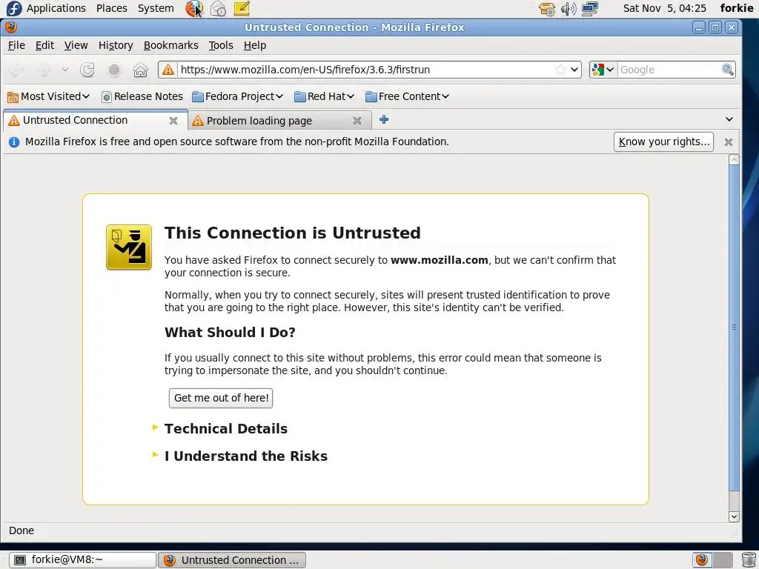This screenshot has height=569, width=759.
Task: Open the View menu
Action: click(x=76, y=45)
